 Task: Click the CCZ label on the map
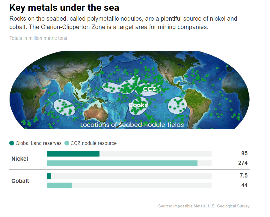pos(149,89)
